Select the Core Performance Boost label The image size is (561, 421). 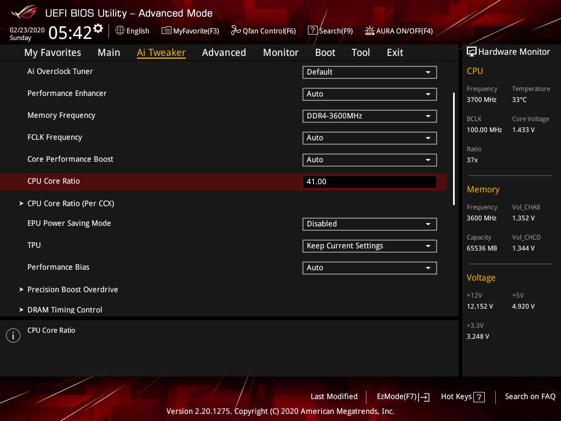70,159
